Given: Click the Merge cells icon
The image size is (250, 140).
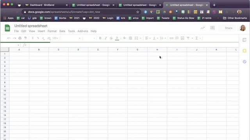Looking at the screenshot, I should click(136, 38).
